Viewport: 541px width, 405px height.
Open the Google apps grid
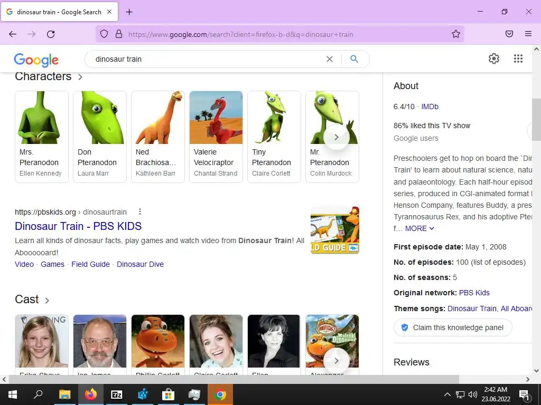pyautogui.click(x=518, y=59)
